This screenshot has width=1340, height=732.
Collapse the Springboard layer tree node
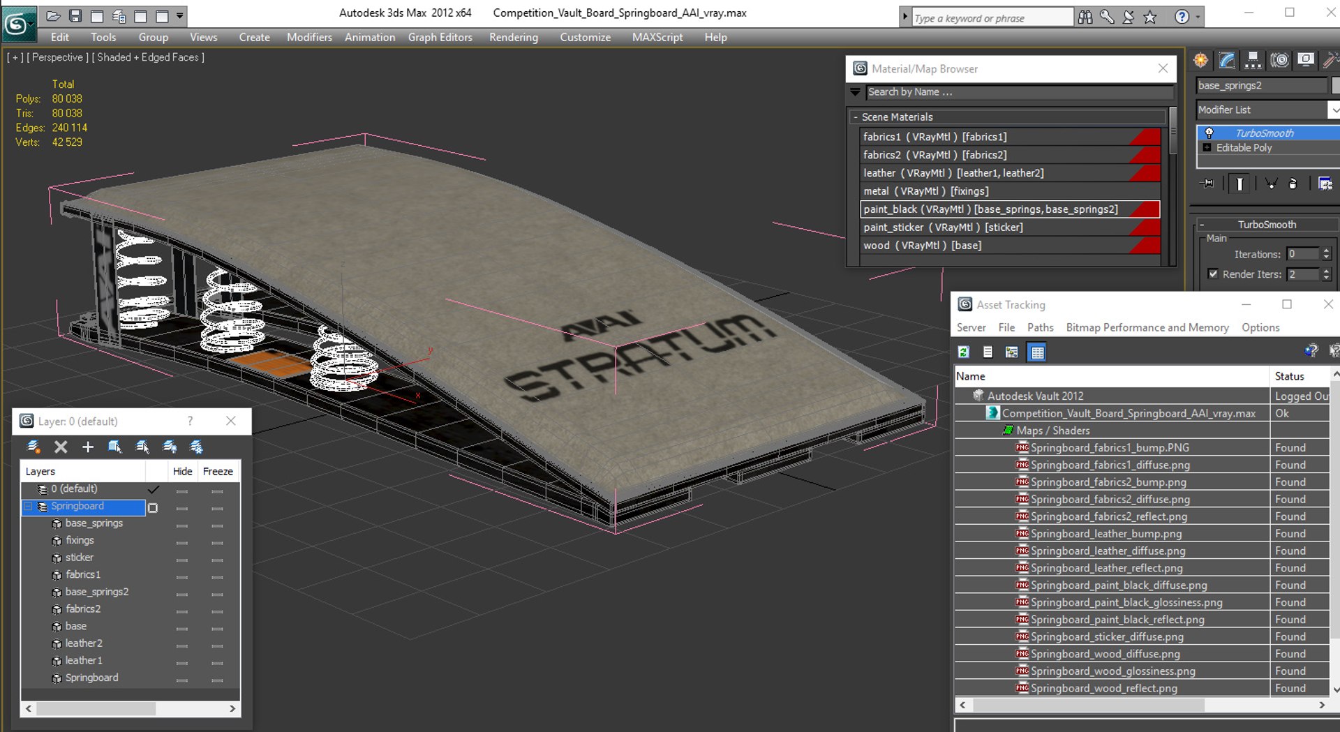[28, 507]
